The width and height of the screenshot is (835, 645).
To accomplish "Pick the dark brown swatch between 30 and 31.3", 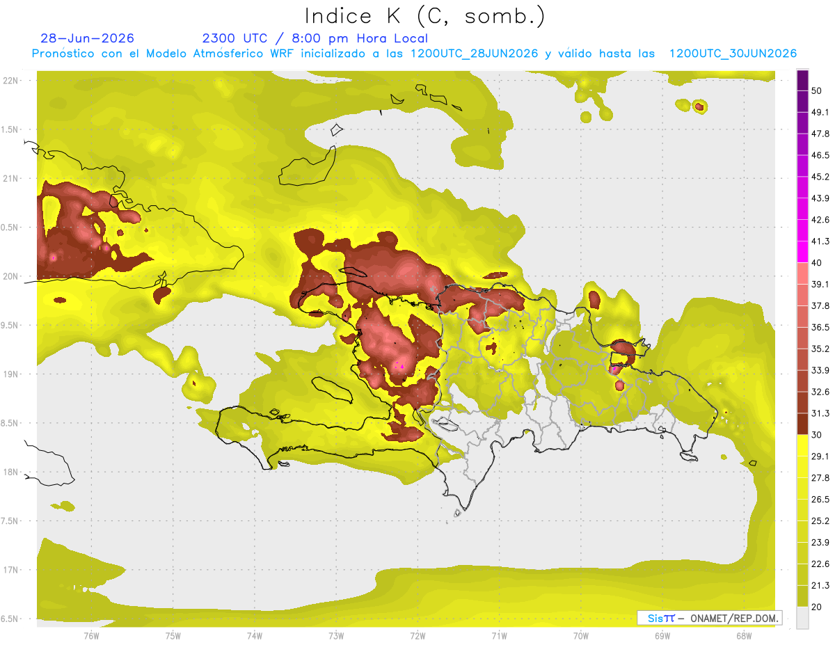I will (802, 424).
